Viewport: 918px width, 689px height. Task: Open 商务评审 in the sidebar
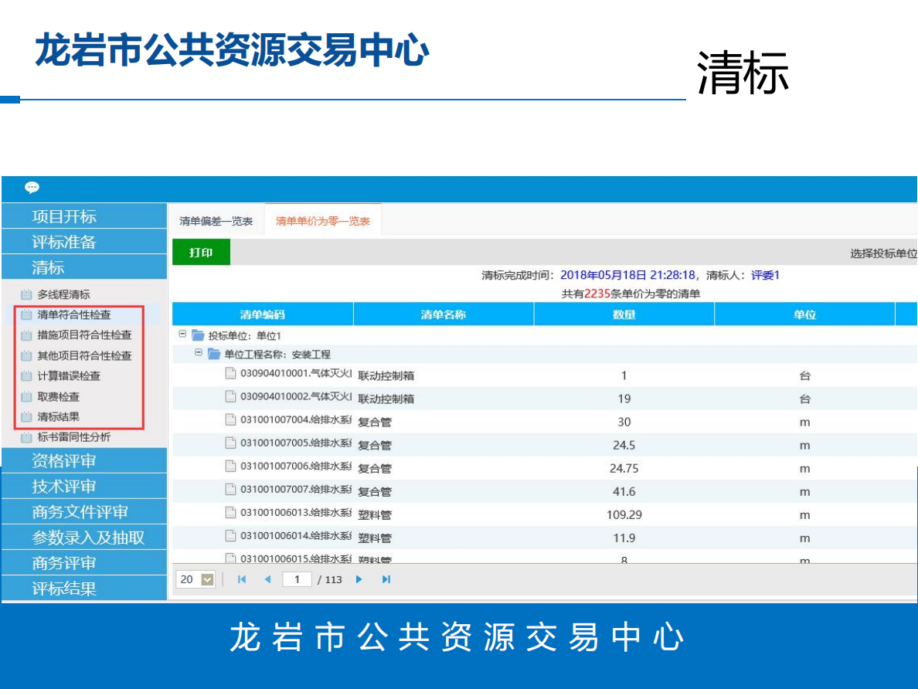coord(84,563)
